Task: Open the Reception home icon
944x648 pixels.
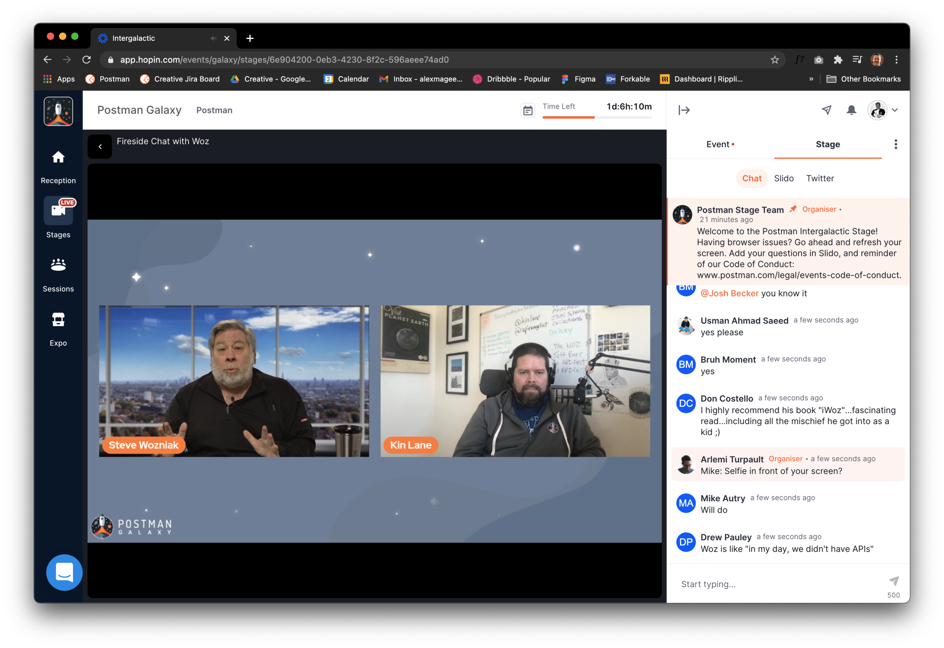Action: click(x=58, y=157)
